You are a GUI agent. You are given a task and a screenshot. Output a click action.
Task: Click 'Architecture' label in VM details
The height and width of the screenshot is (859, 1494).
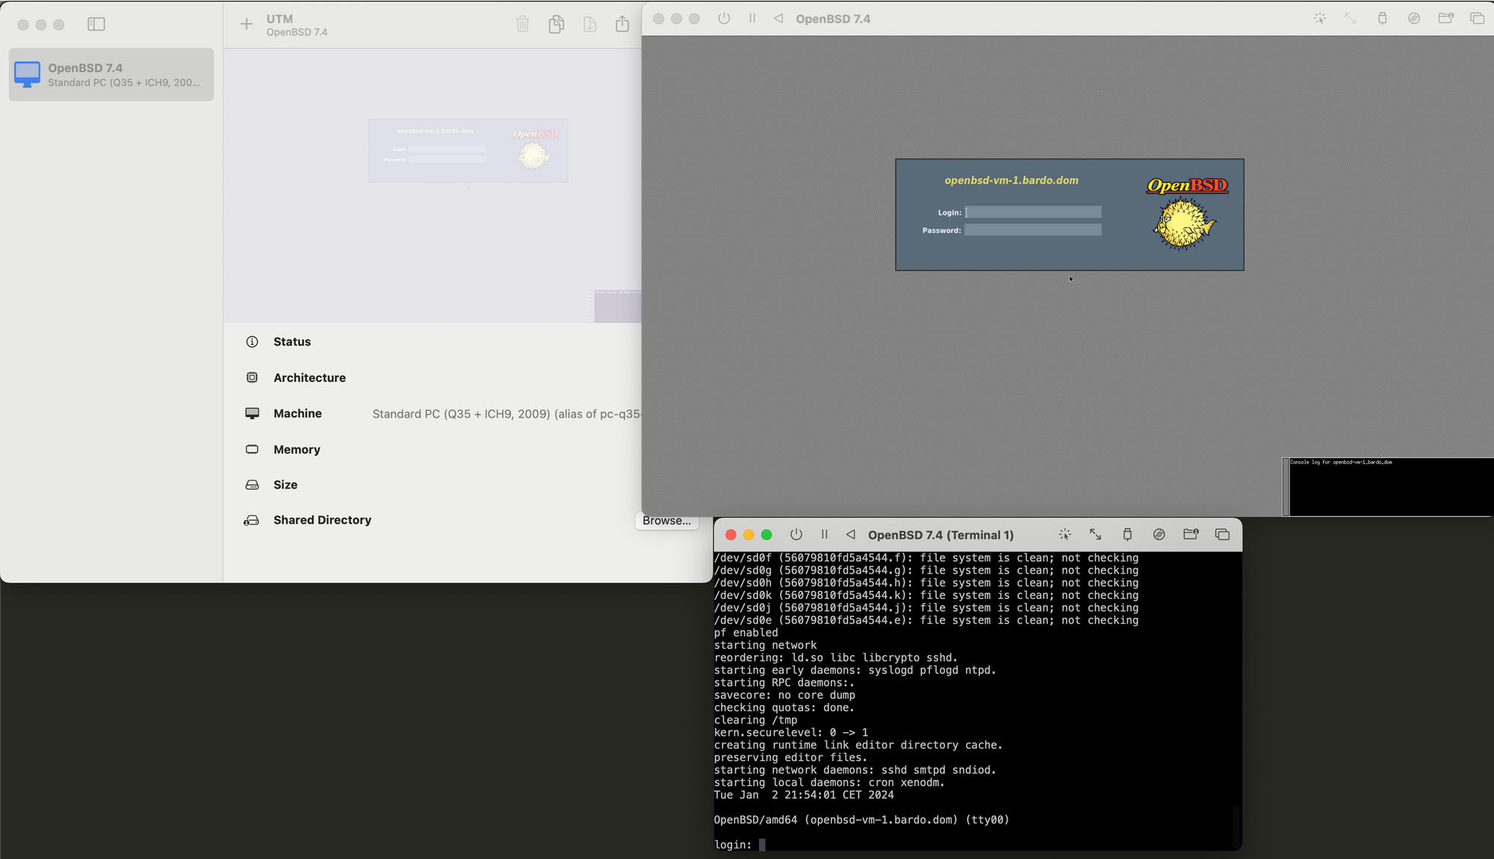click(309, 378)
